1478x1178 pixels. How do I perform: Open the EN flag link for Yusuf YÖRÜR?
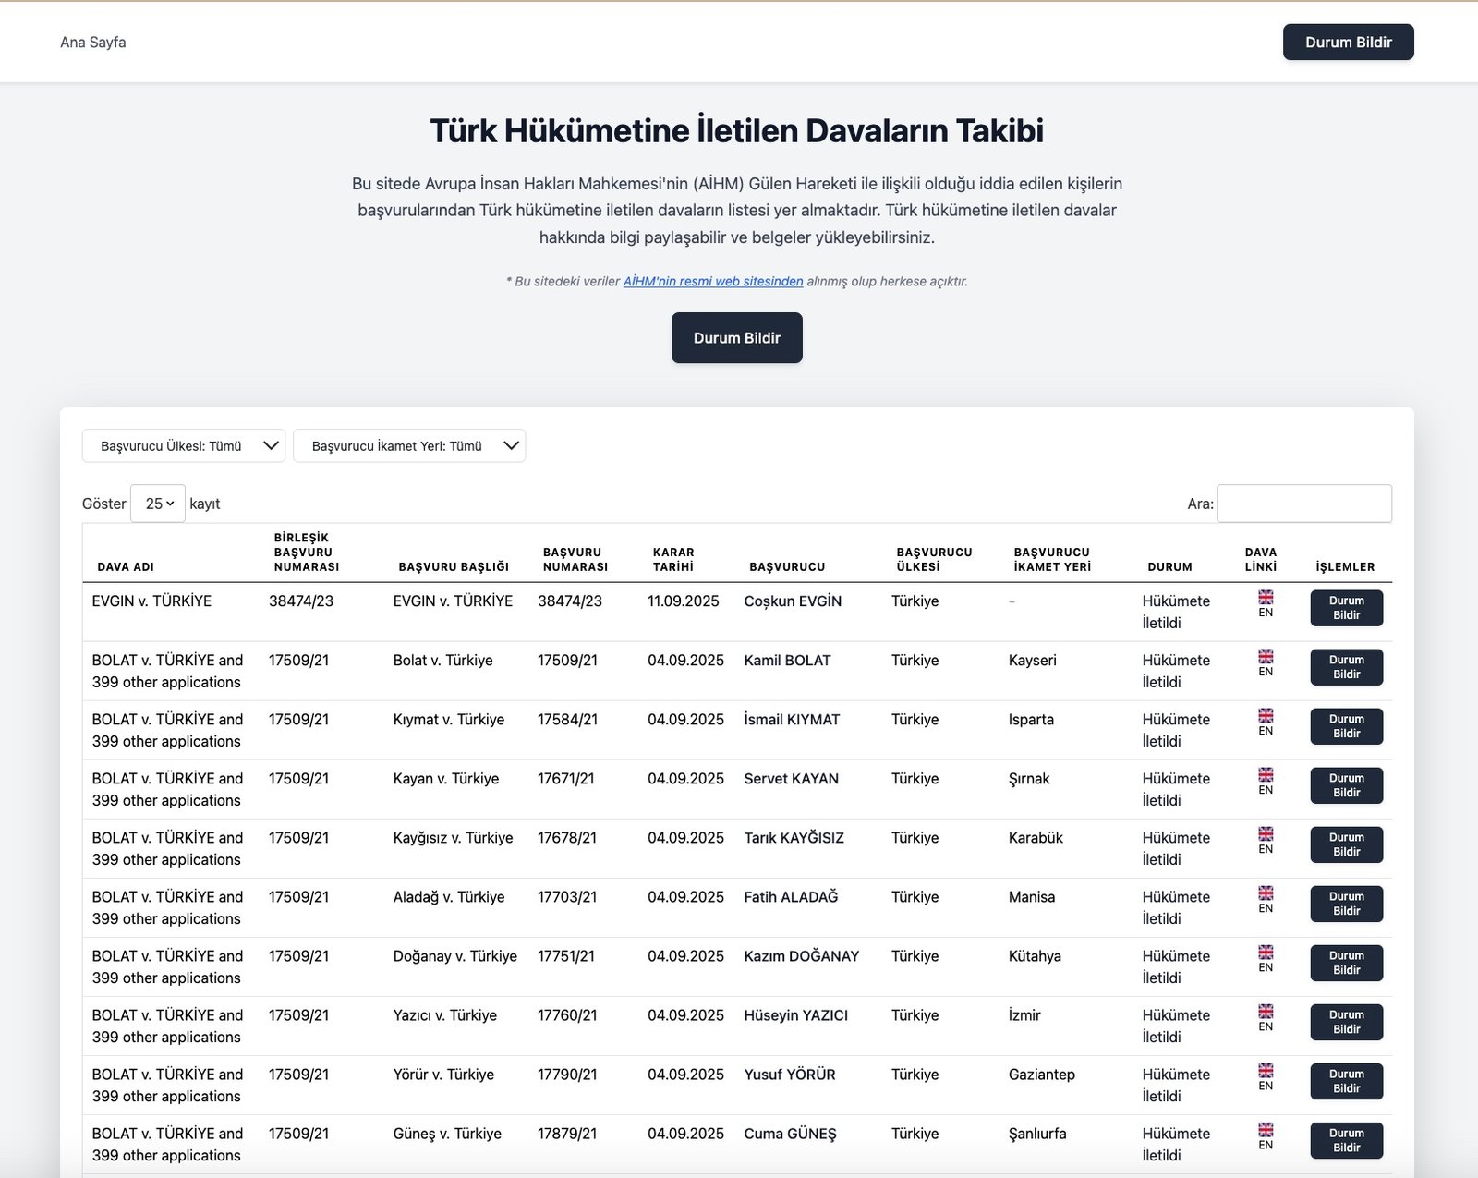pos(1266,1077)
